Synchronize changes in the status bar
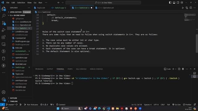Viewport: 198px width, 111px height. [x=16, y=105]
